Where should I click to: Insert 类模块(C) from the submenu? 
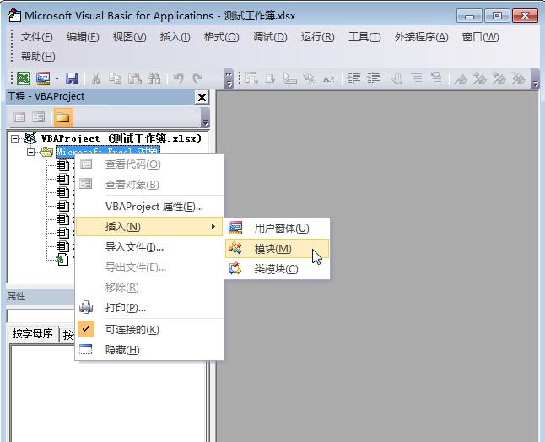[x=277, y=269]
